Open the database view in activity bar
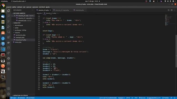 coord(9,48)
